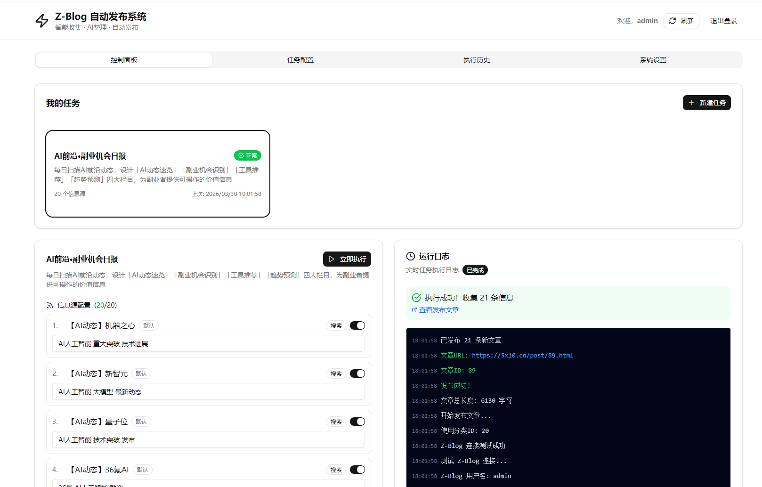Switch off the 36氪AI source toggle

coord(357,470)
